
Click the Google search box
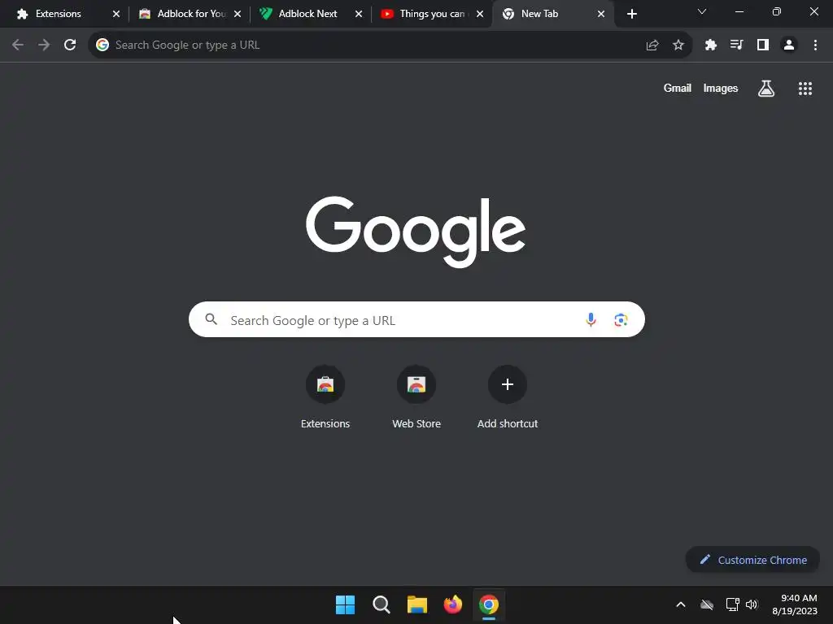click(416, 319)
